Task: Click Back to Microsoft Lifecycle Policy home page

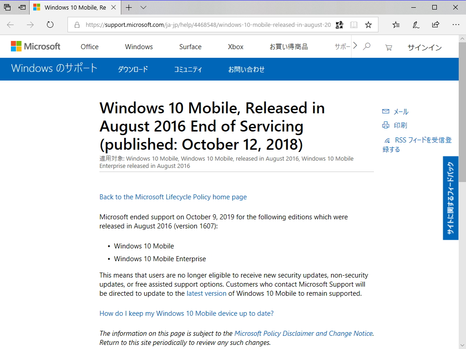Action: 173,197
